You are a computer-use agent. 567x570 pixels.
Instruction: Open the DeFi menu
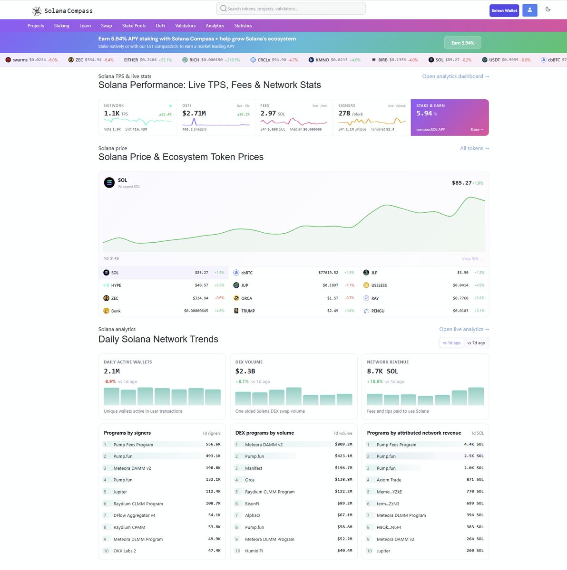click(x=160, y=26)
